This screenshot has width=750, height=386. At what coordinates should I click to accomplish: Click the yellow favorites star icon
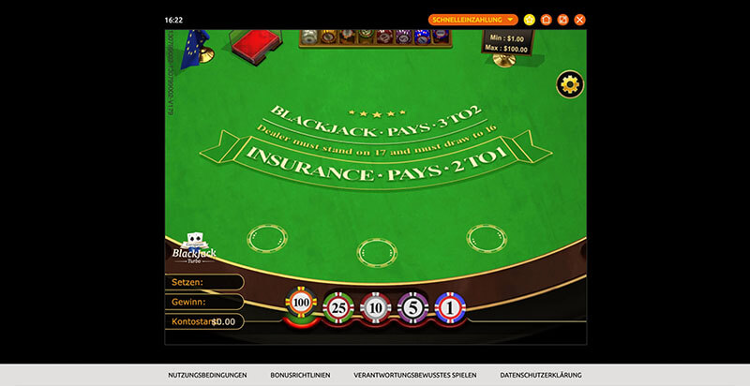point(530,19)
